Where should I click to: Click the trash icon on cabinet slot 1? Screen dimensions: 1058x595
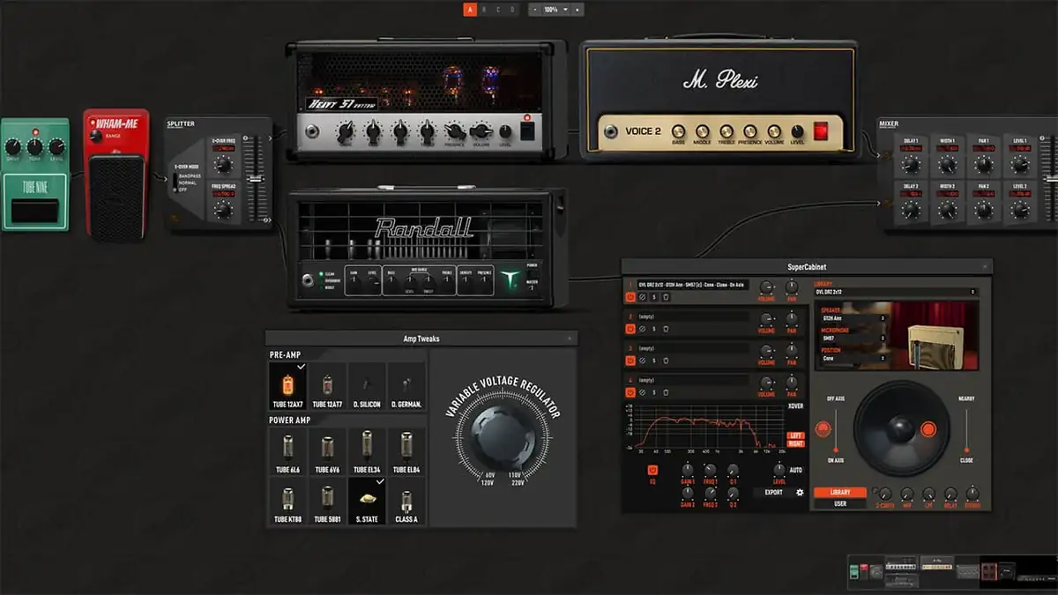(x=666, y=295)
